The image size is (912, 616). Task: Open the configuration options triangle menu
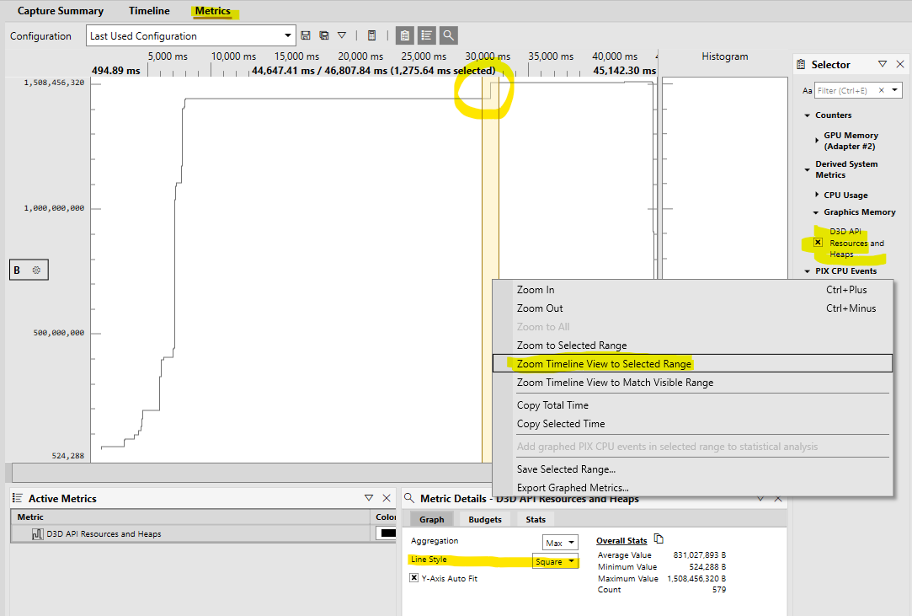point(342,35)
